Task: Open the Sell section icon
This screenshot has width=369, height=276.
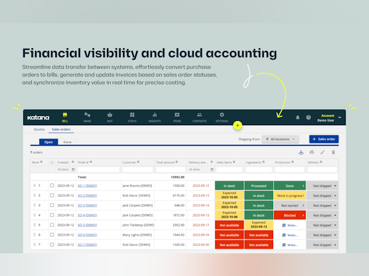Action: (65, 115)
